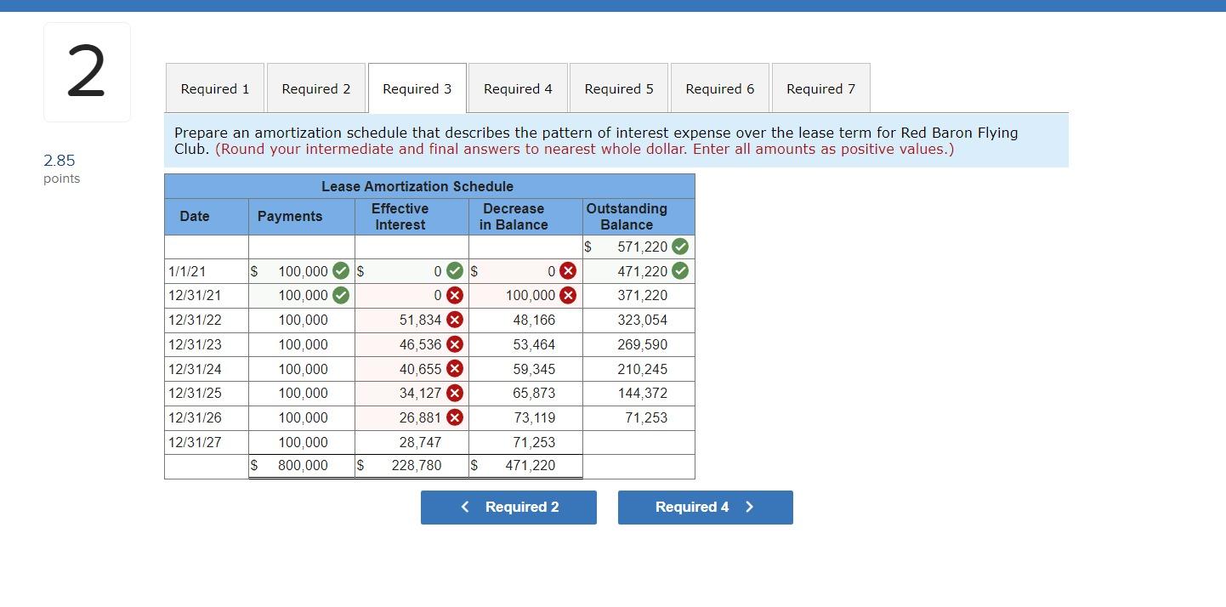Click the green checkmark beside zero effective interest

[x=454, y=270]
